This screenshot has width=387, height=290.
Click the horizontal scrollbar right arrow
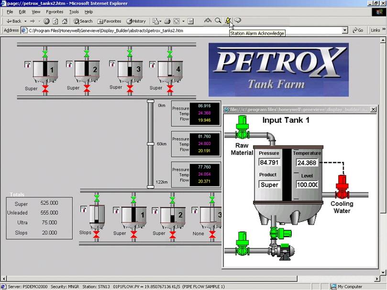click(x=377, y=279)
